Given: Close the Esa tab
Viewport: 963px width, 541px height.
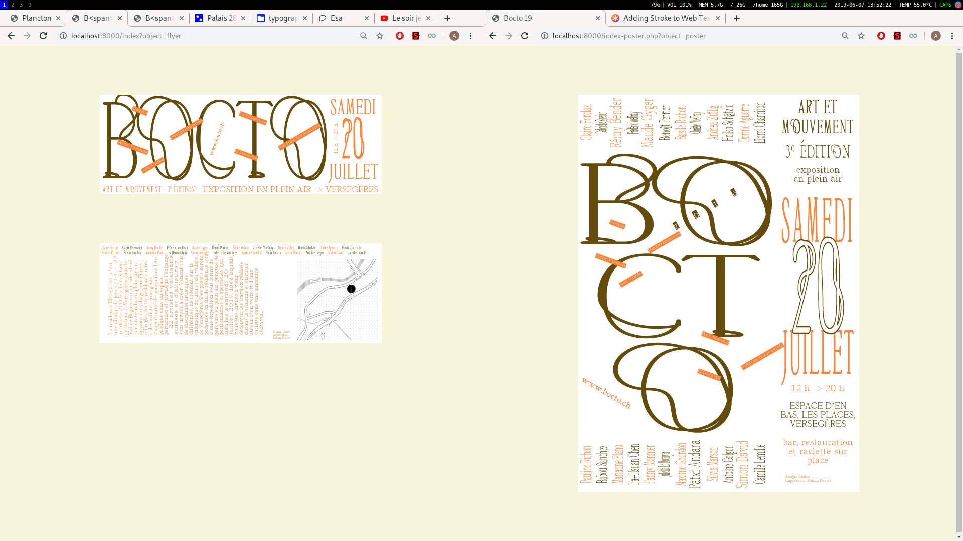Looking at the screenshot, I should click(x=367, y=18).
